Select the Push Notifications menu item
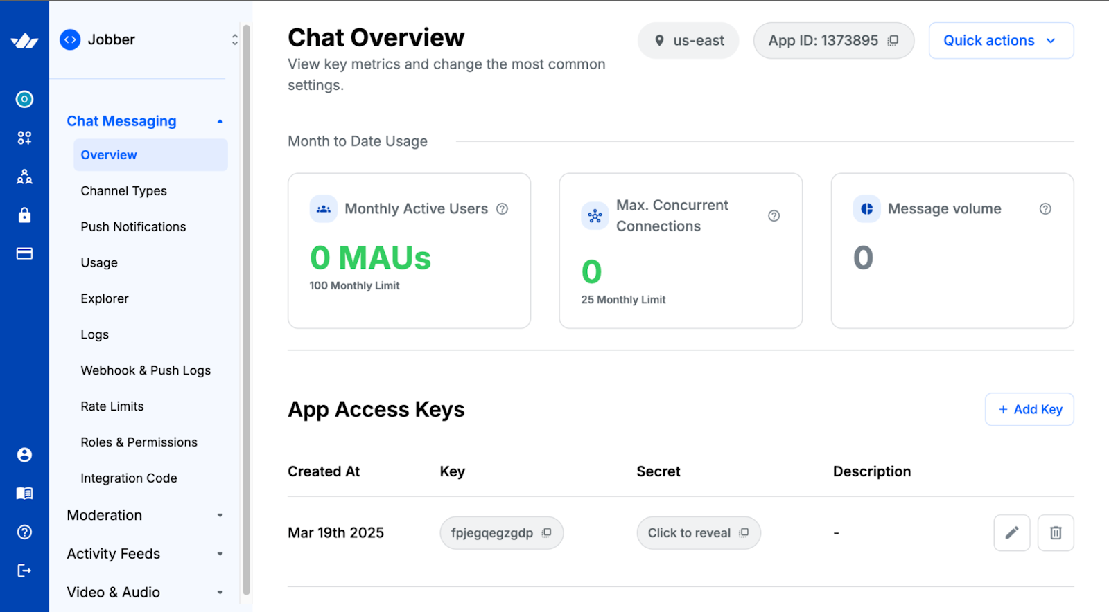The width and height of the screenshot is (1109, 612). point(133,226)
